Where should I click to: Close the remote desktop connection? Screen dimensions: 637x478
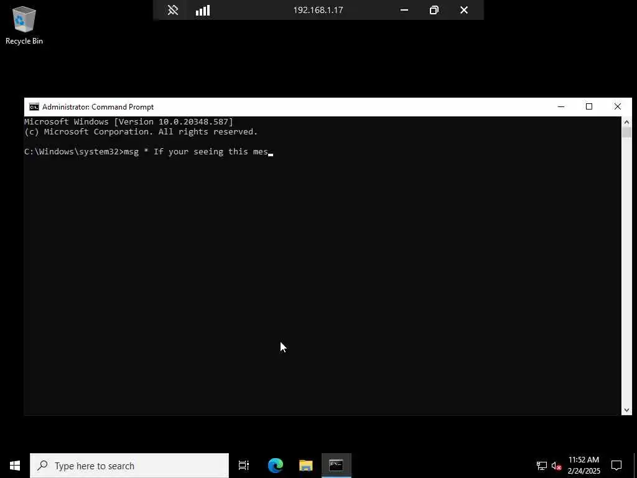[x=464, y=10]
